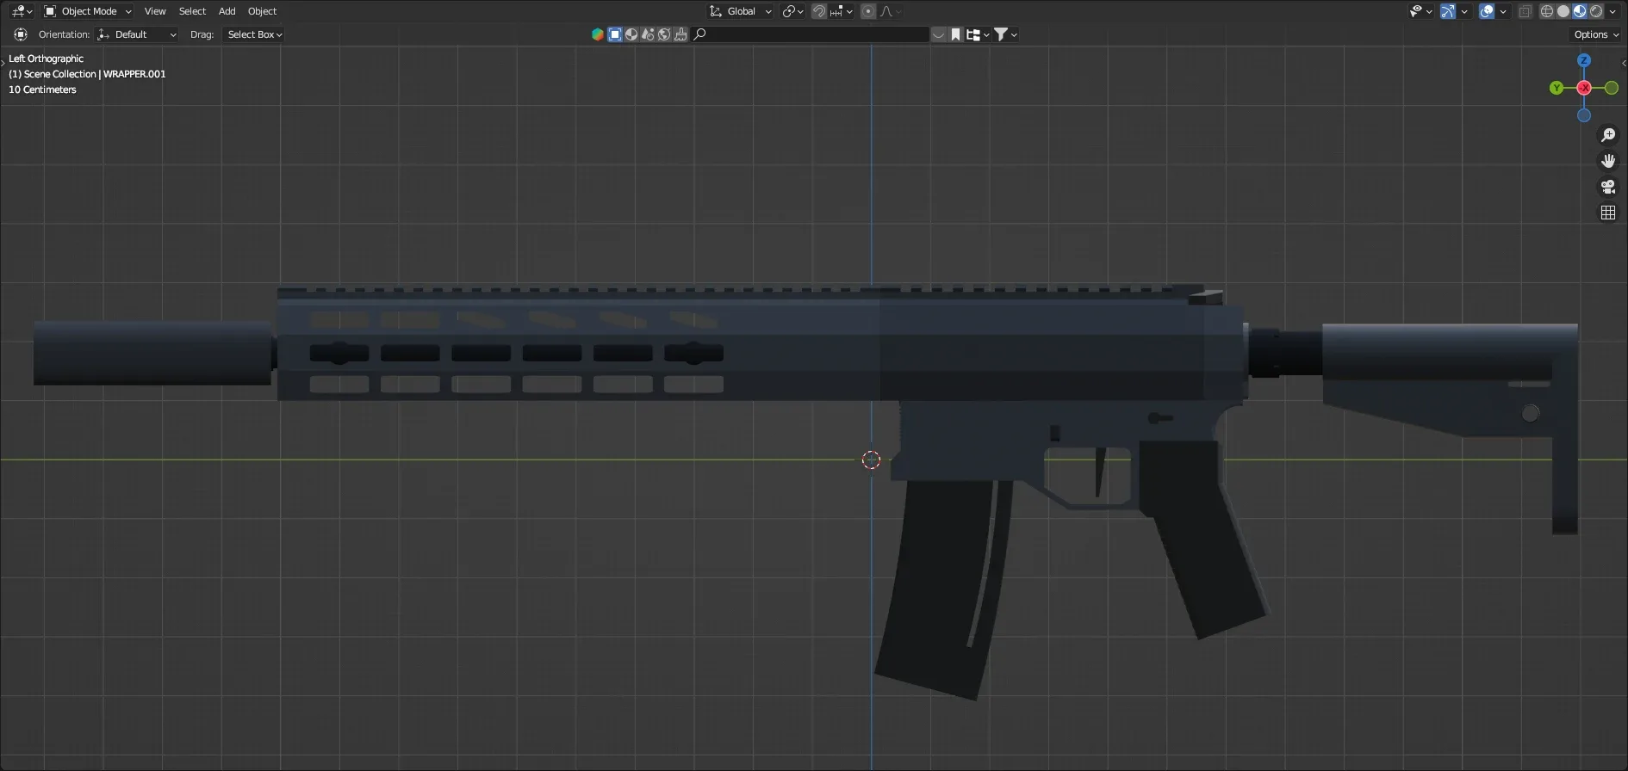The height and width of the screenshot is (771, 1628).
Task: Open the pivot point dropdown
Action: tap(792, 11)
